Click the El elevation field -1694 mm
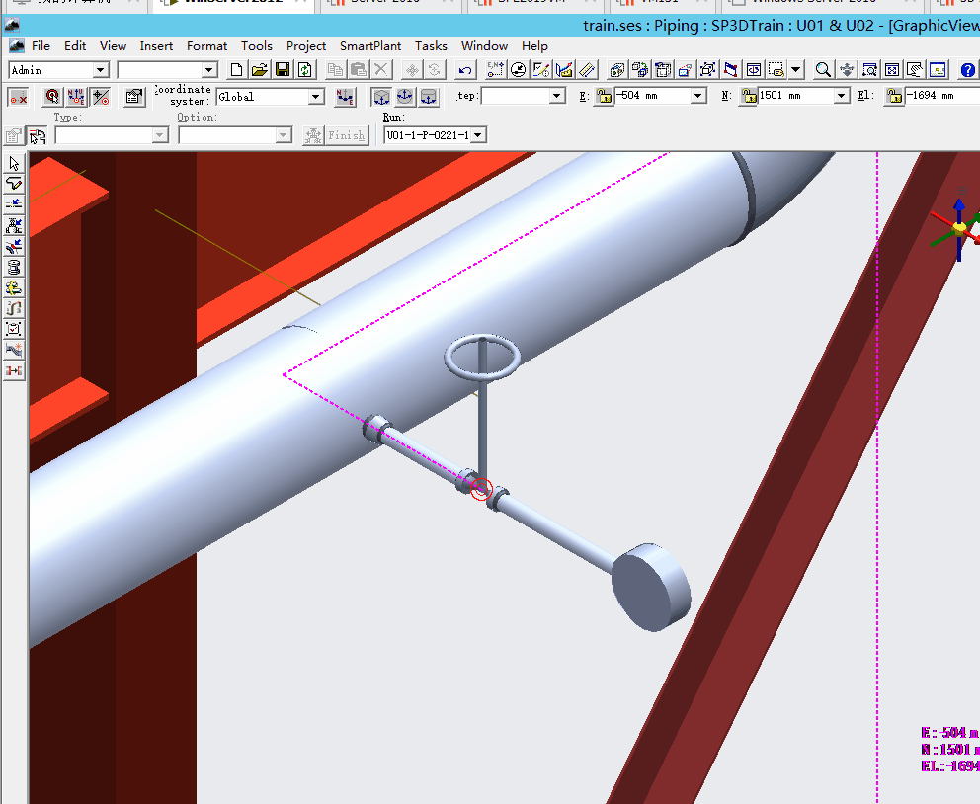This screenshot has width=980, height=804. click(x=942, y=96)
